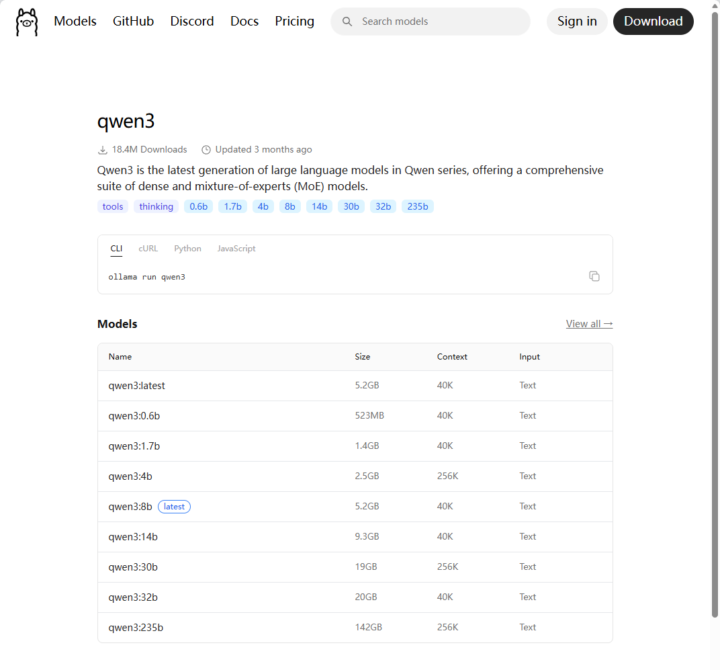The width and height of the screenshot is (720, 670).
Task: Open the qwen3:30b model
Action: coord(133,567)
